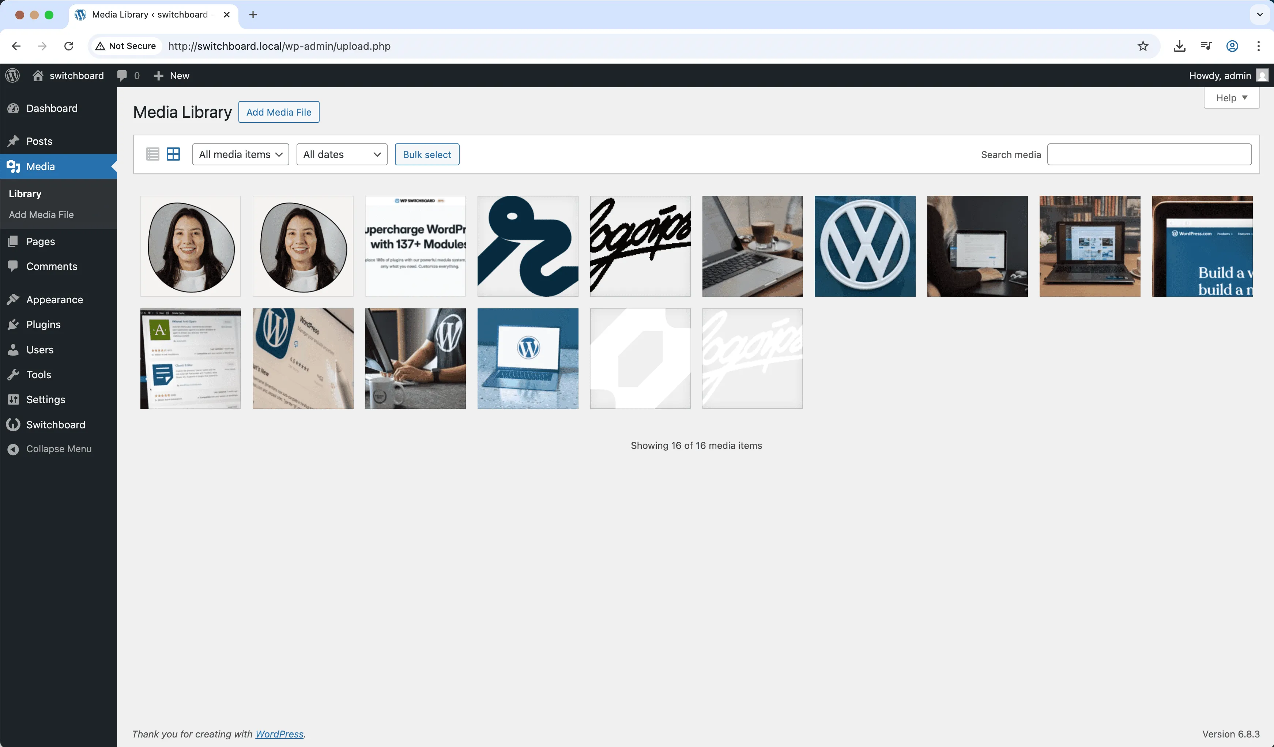1274x747 pixels.
Task: Open the Help panel
Action: click(1231, 98)
